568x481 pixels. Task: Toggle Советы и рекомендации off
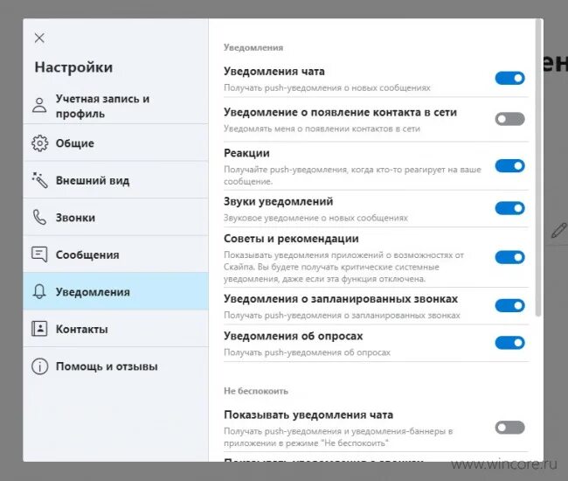(509, 257)
